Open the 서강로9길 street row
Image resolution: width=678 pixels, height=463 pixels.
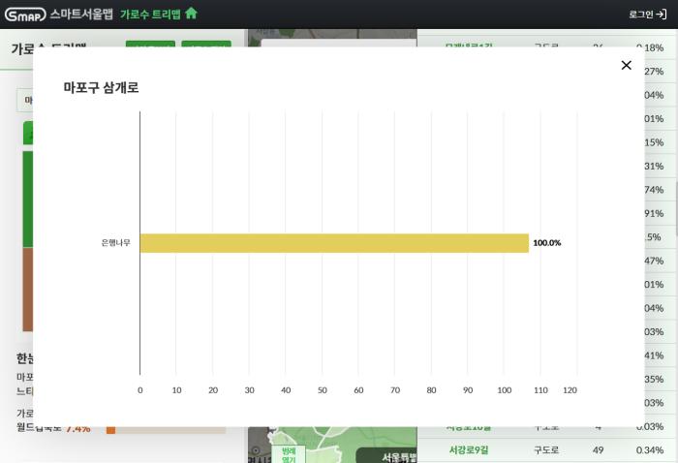pos(469,450)
